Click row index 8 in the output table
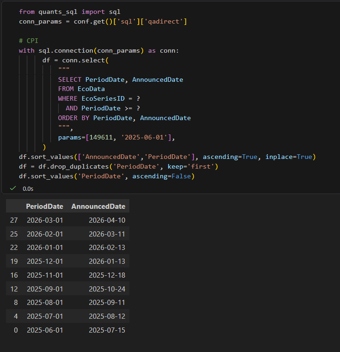 [x=16, y=303]
